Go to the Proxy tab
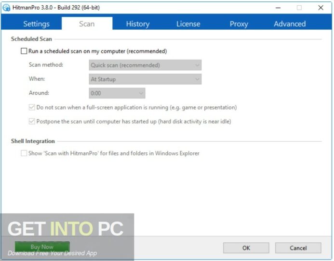Viewport: 334px width, 261px height. [x=239, y=24]
